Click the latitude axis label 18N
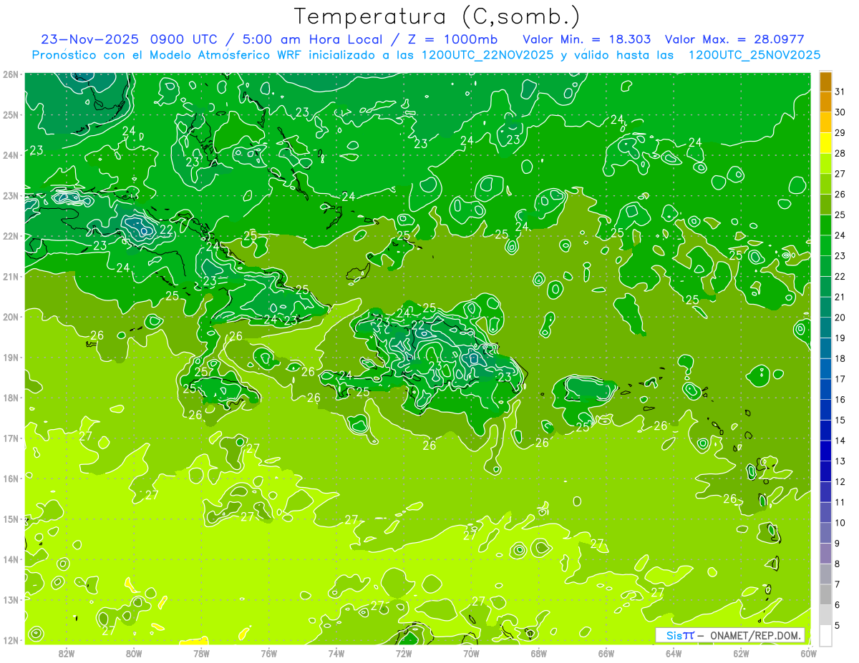Screen dimensions: 859x663 click(11, 398)
